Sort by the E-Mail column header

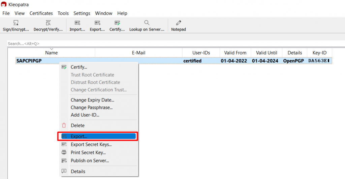point(138,53)
